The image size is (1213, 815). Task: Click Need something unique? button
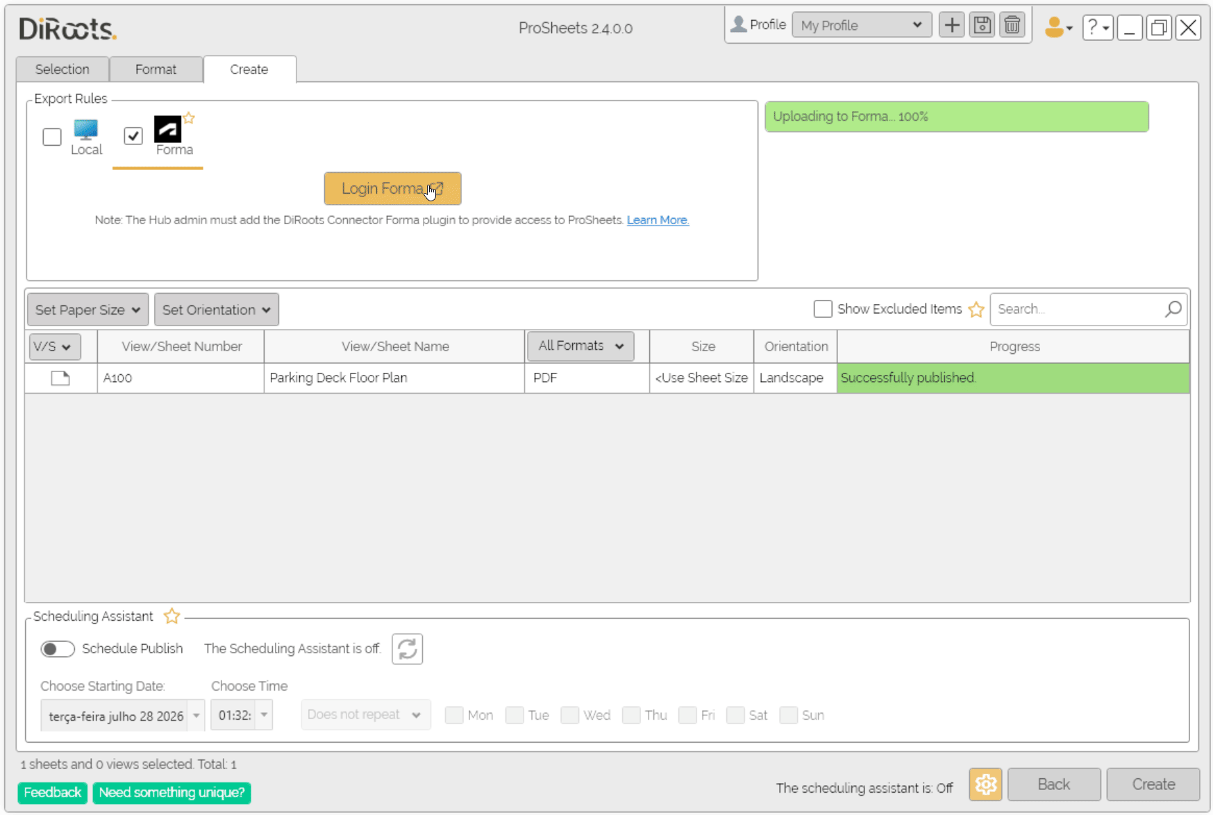tap(172, 793)
